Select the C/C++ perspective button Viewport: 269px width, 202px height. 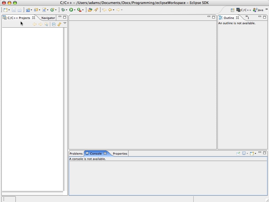pyautogui.click(x=244, y=10)
